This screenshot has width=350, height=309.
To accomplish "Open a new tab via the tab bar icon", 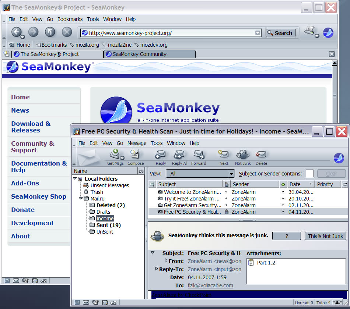I will [x=7, y=54].
